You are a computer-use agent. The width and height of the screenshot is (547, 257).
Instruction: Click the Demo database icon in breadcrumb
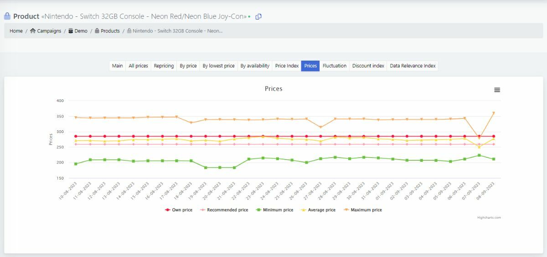point(71,31)
